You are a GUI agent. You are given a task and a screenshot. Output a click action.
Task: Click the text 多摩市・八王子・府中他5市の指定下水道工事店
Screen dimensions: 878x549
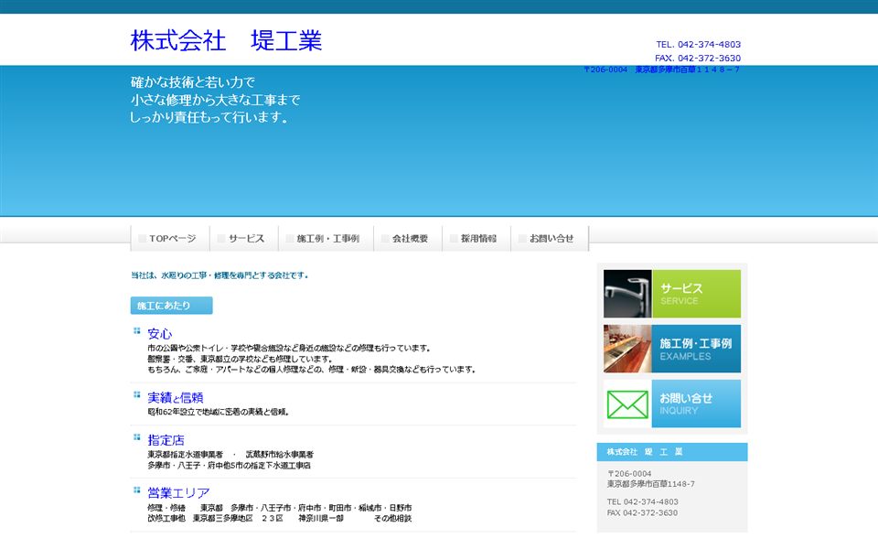pos(229,466)
